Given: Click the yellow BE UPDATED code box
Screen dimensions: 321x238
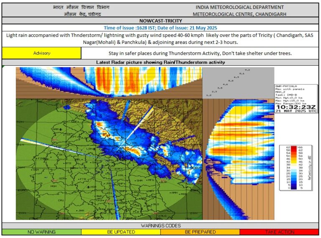Looking at the screenshot, I should [x=121, y=232].
